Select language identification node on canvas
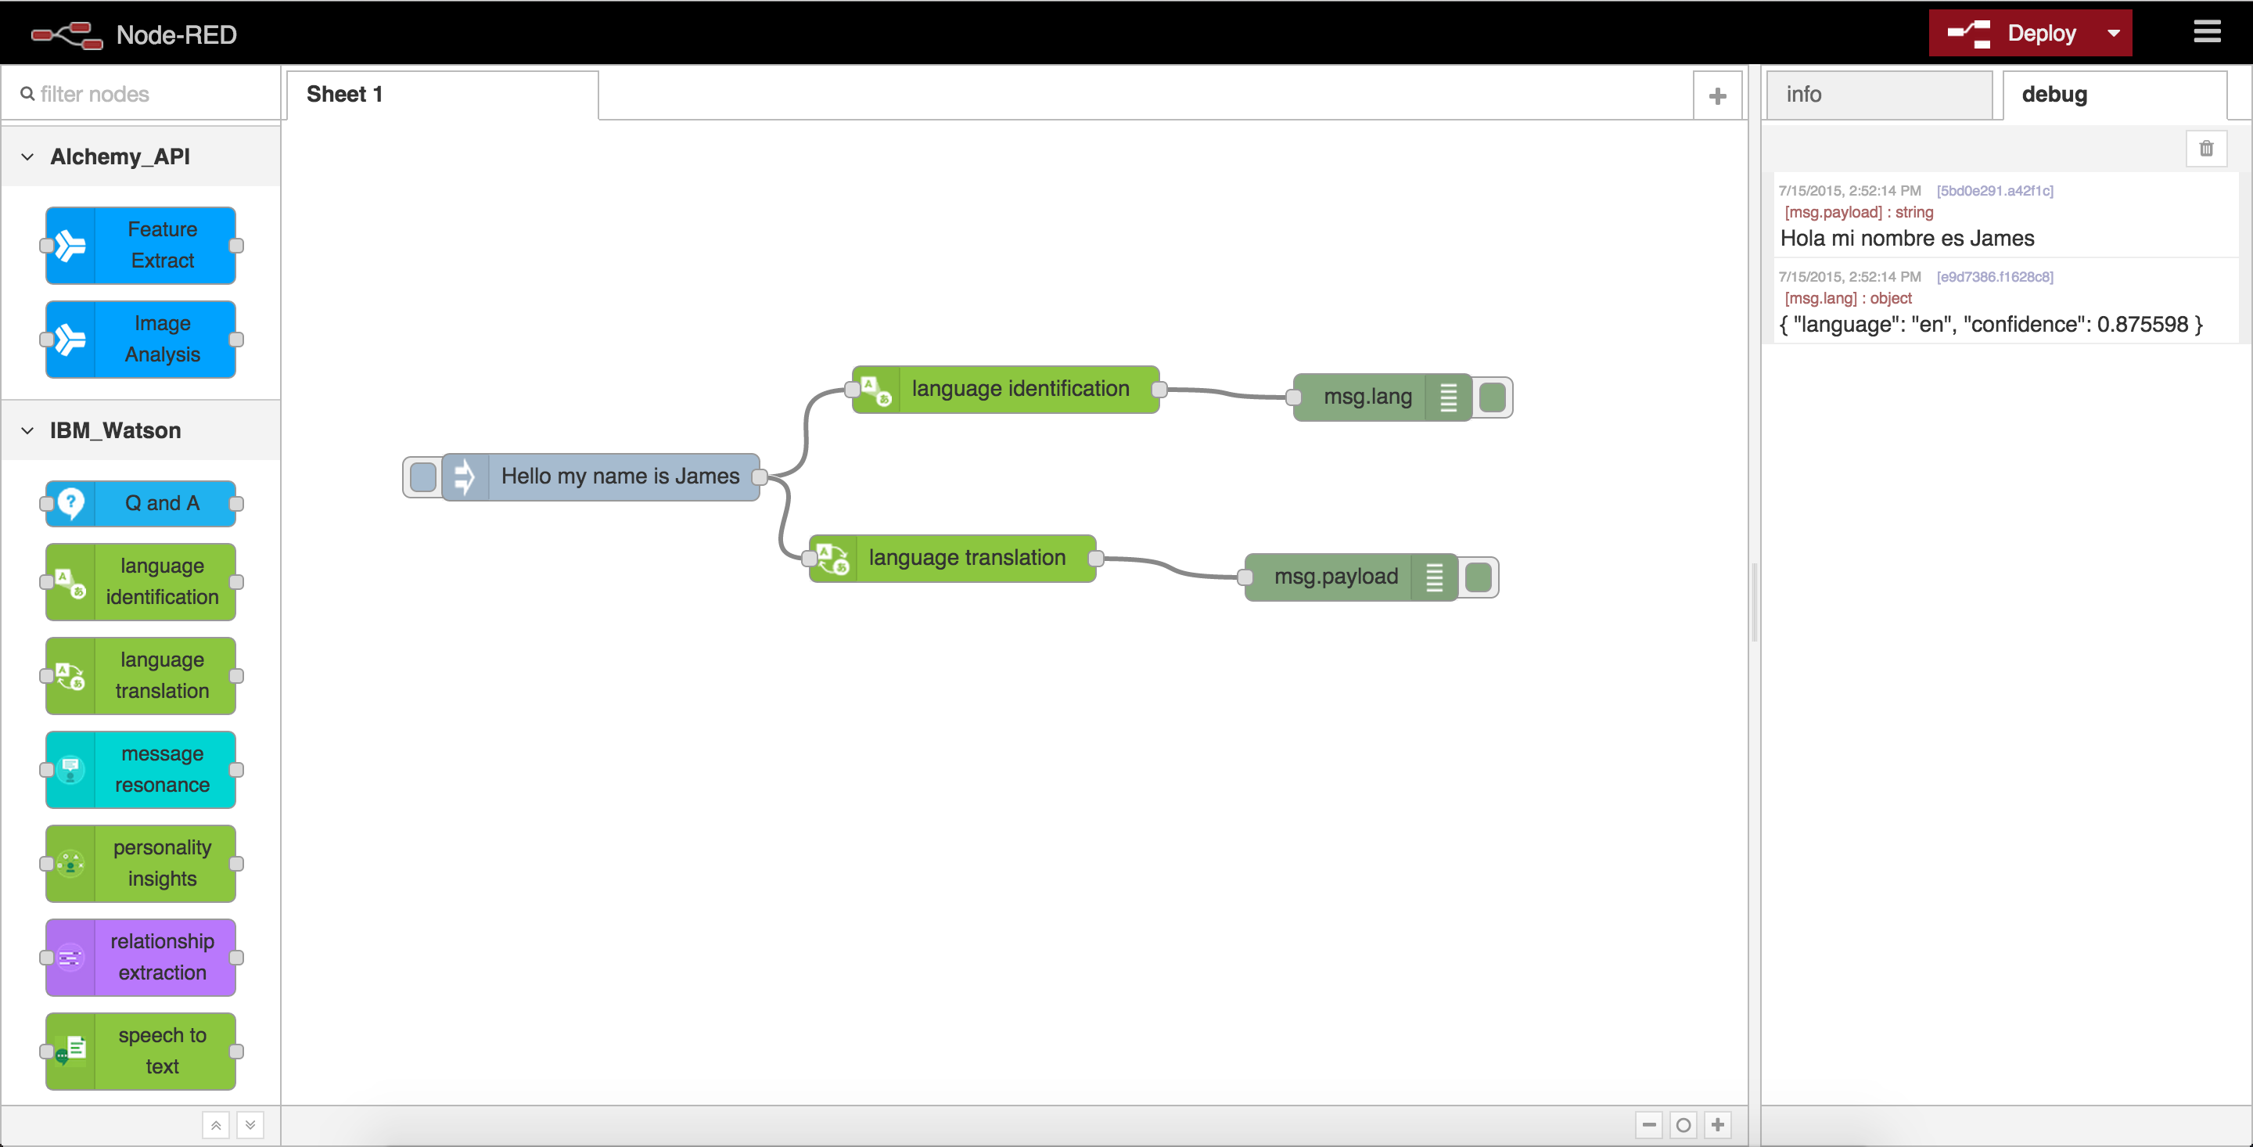Screen dimensions: 2253x1147 pyautogui.click(x=1006, y=390)
